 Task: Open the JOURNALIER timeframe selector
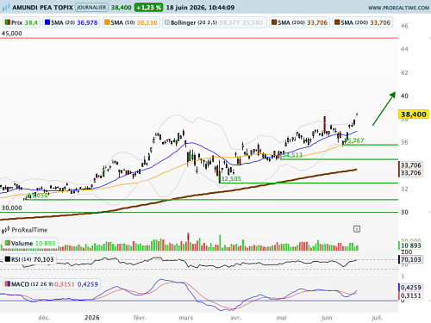[91, 8]
